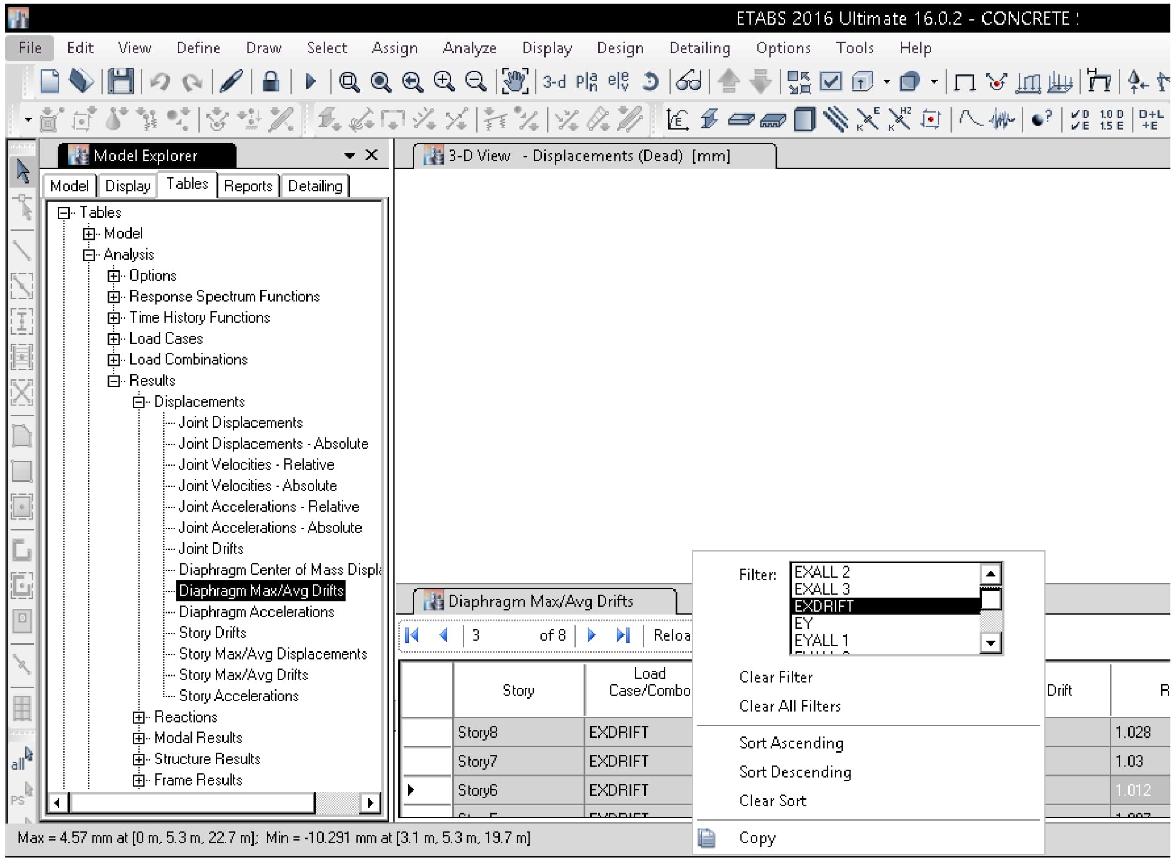Click the pencil refresh icon
Image resolution: width=1175 pixels, height=861 pixels.
pos(231,82)
